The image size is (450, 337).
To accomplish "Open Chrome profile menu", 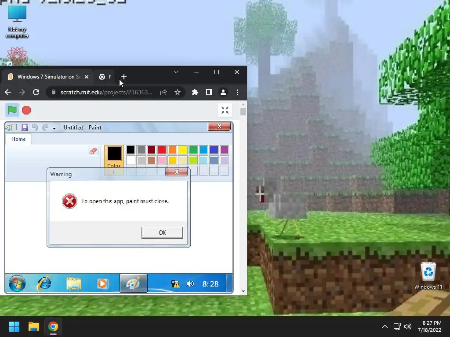I will (223, 92).
